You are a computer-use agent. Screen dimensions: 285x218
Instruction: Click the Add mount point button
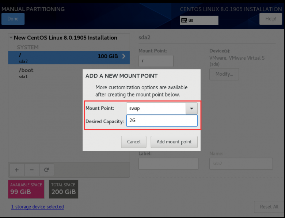(x=174, y=142)
